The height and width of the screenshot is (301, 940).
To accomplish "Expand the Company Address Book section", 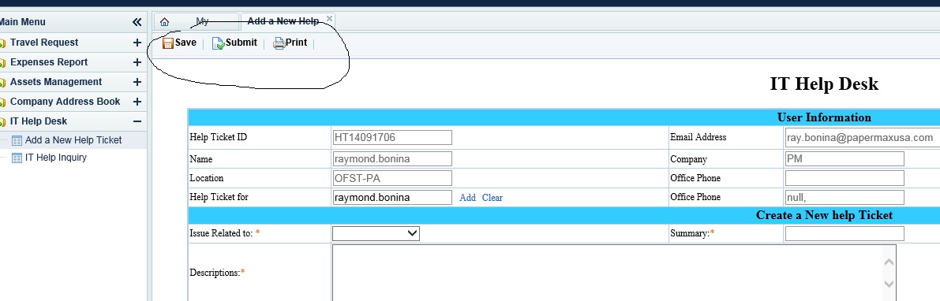I will pyautogui.click(x=137, y=102).
